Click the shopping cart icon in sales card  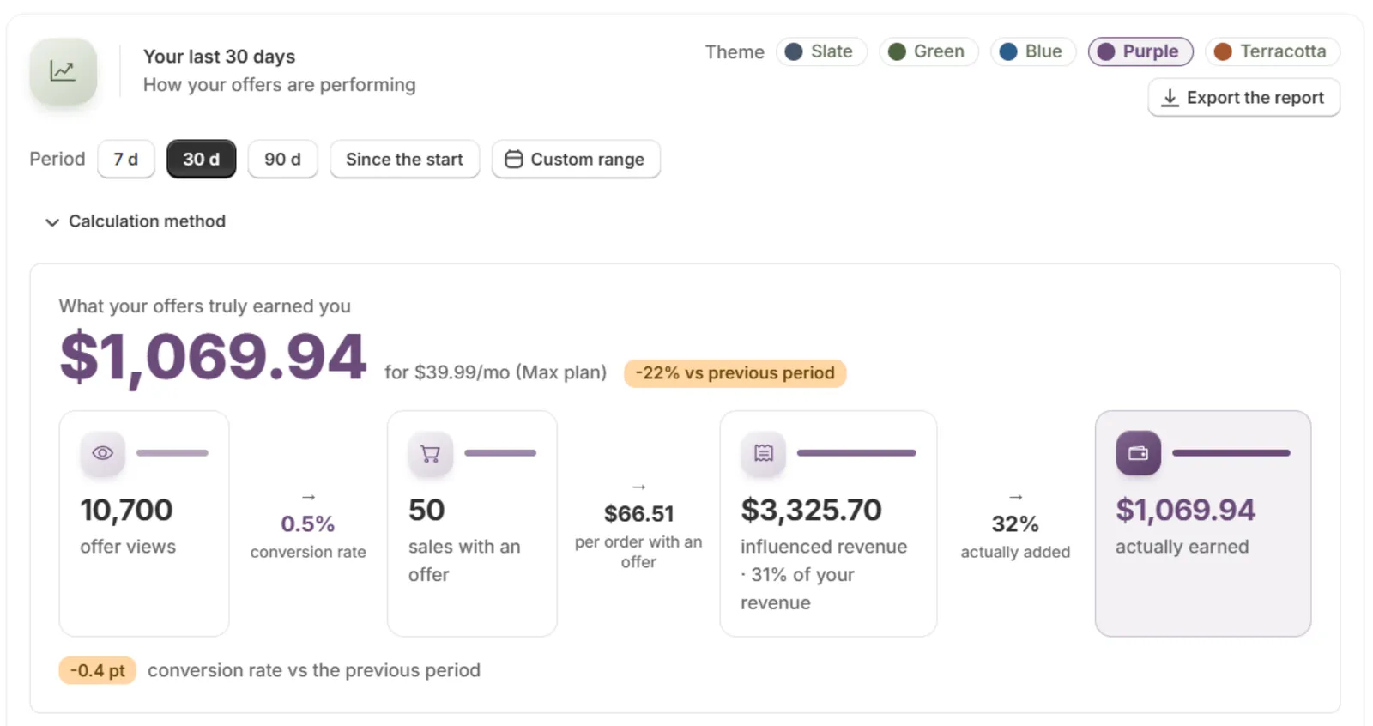point(431,453)
